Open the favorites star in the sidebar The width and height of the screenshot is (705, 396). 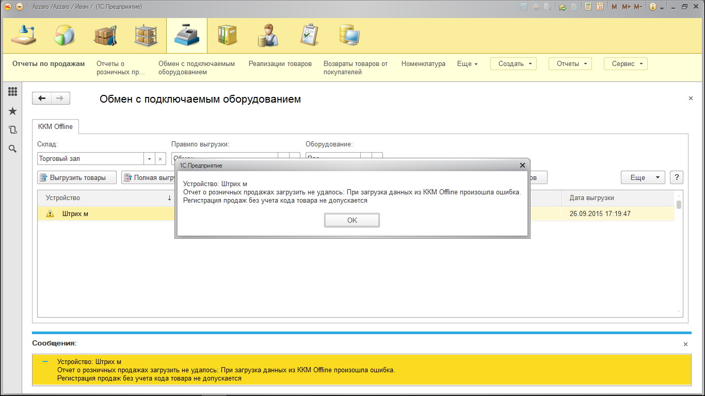point(13,111)
